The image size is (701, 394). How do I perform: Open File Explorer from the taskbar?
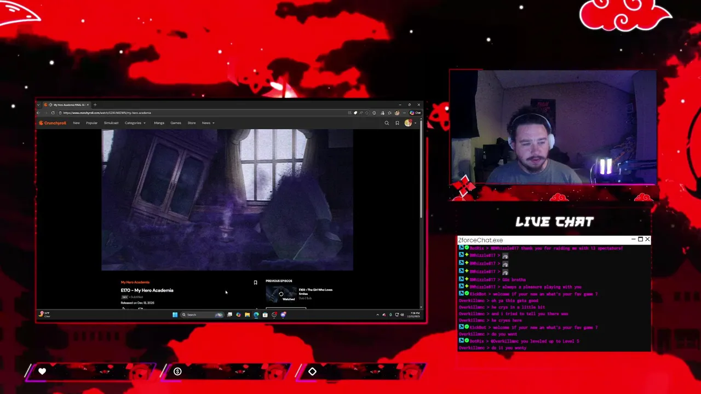[247, 315]
